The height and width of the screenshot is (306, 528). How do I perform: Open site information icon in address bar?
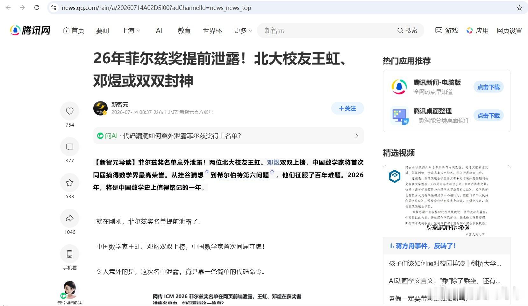coord(54,8)
